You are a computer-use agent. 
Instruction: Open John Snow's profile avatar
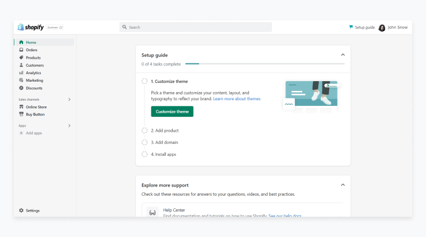(x=382, y=28)
